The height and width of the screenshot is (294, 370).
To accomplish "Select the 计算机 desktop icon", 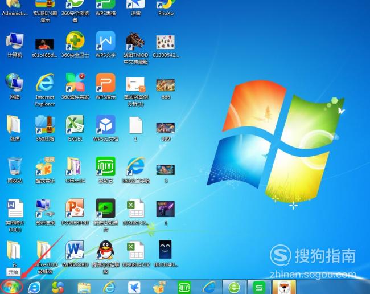I will coord(15,45).
